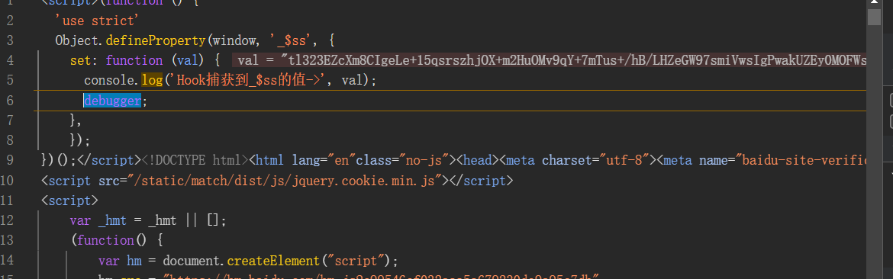Click the Hook捕获到_$ss的值 string
This screenshot has width=893, height=279.
click(x=251, y=80)
